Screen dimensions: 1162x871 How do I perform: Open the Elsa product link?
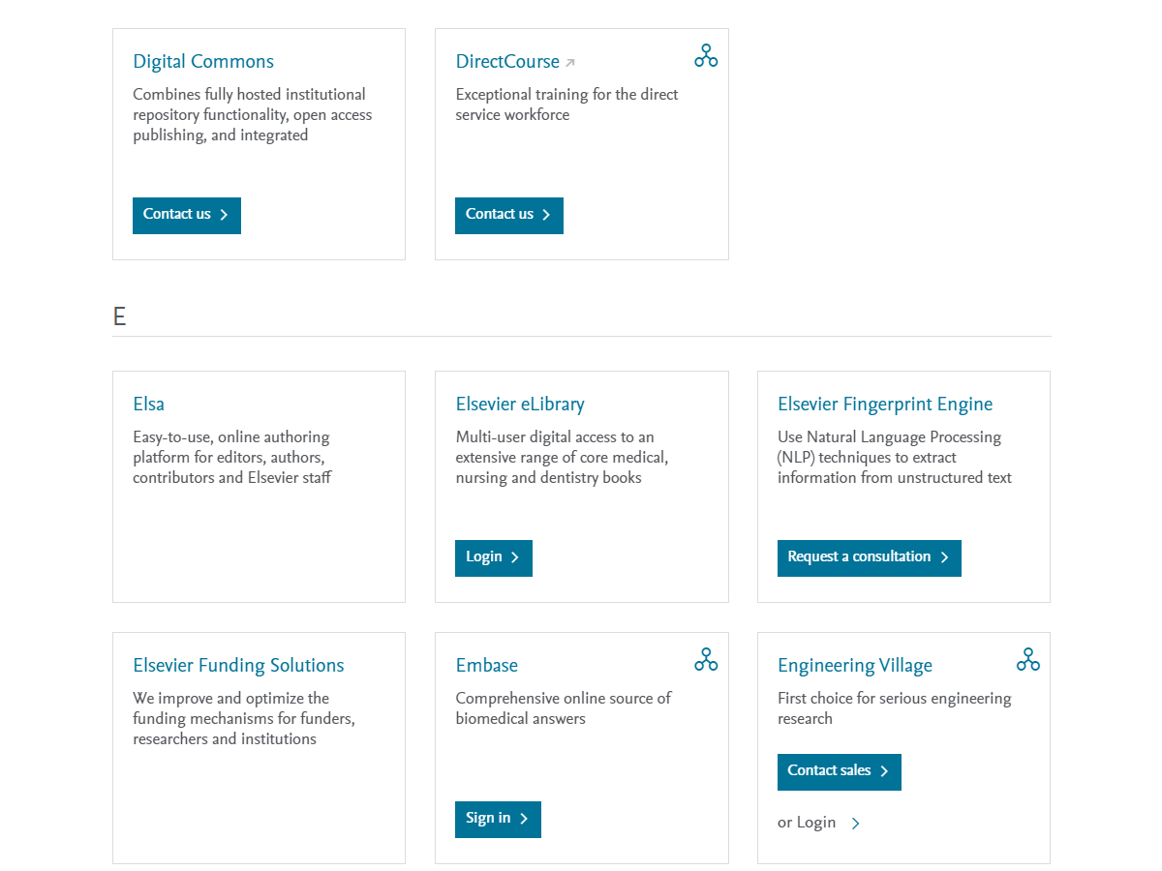click(x=148, y=405)
